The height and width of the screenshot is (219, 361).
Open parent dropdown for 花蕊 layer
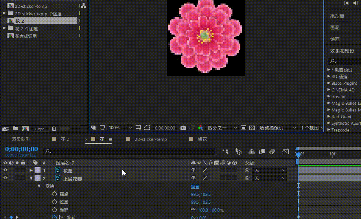pyautogui.click(x=270, y=170)
